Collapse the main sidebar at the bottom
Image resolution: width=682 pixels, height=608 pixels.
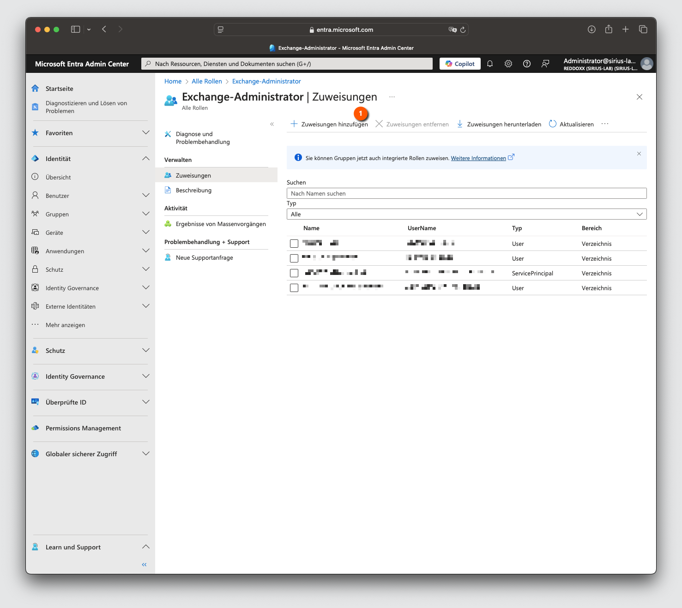point(144,565)
